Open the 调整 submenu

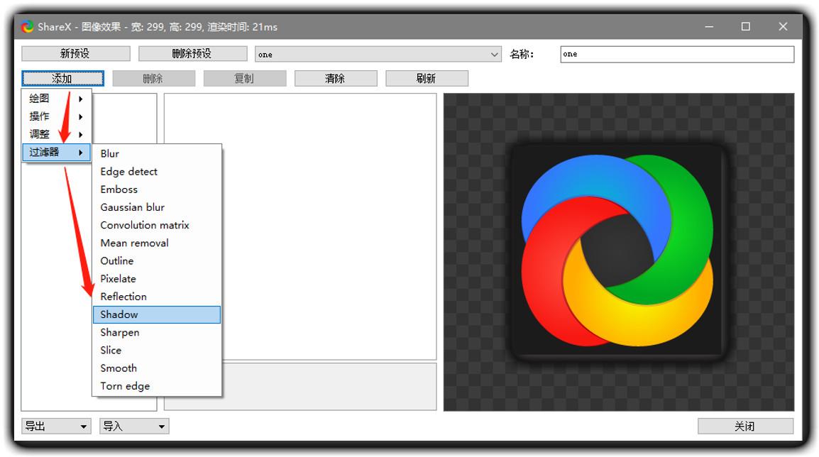[56, 134]
